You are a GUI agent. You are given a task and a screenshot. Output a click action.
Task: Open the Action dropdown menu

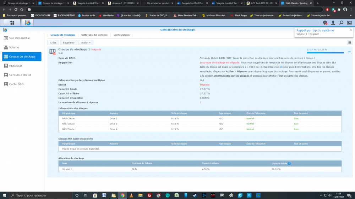click(x=86, y=42)
